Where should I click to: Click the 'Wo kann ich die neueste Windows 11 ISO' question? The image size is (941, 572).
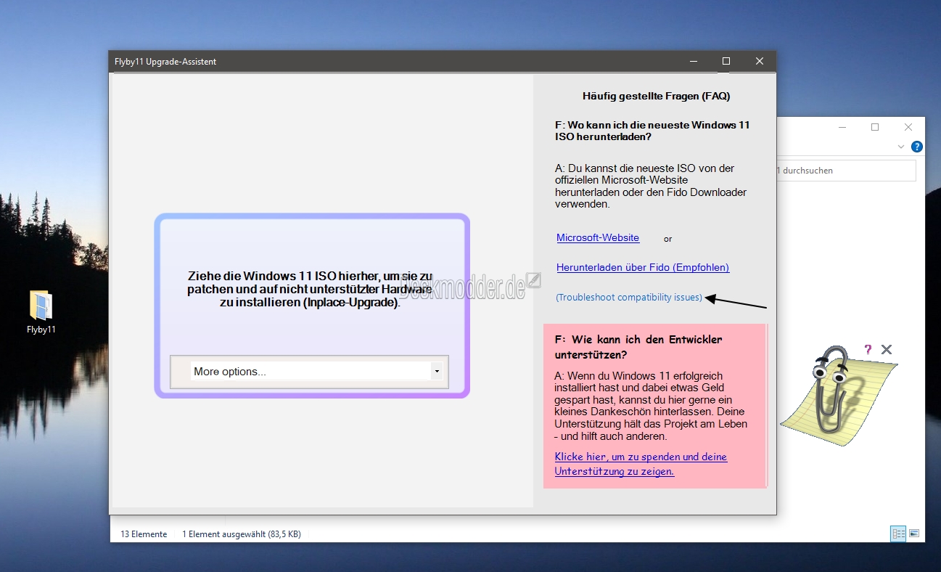pyautogui.click(x=652, y=131)
